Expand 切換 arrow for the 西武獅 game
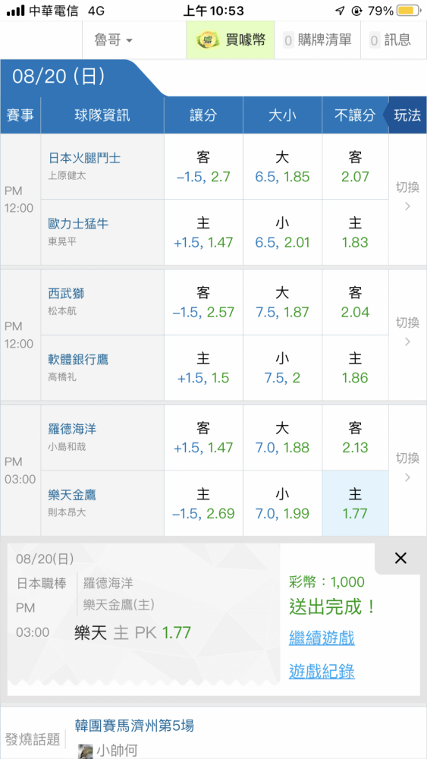The height and width of the screenshot is (759, 427). point(407,335)
